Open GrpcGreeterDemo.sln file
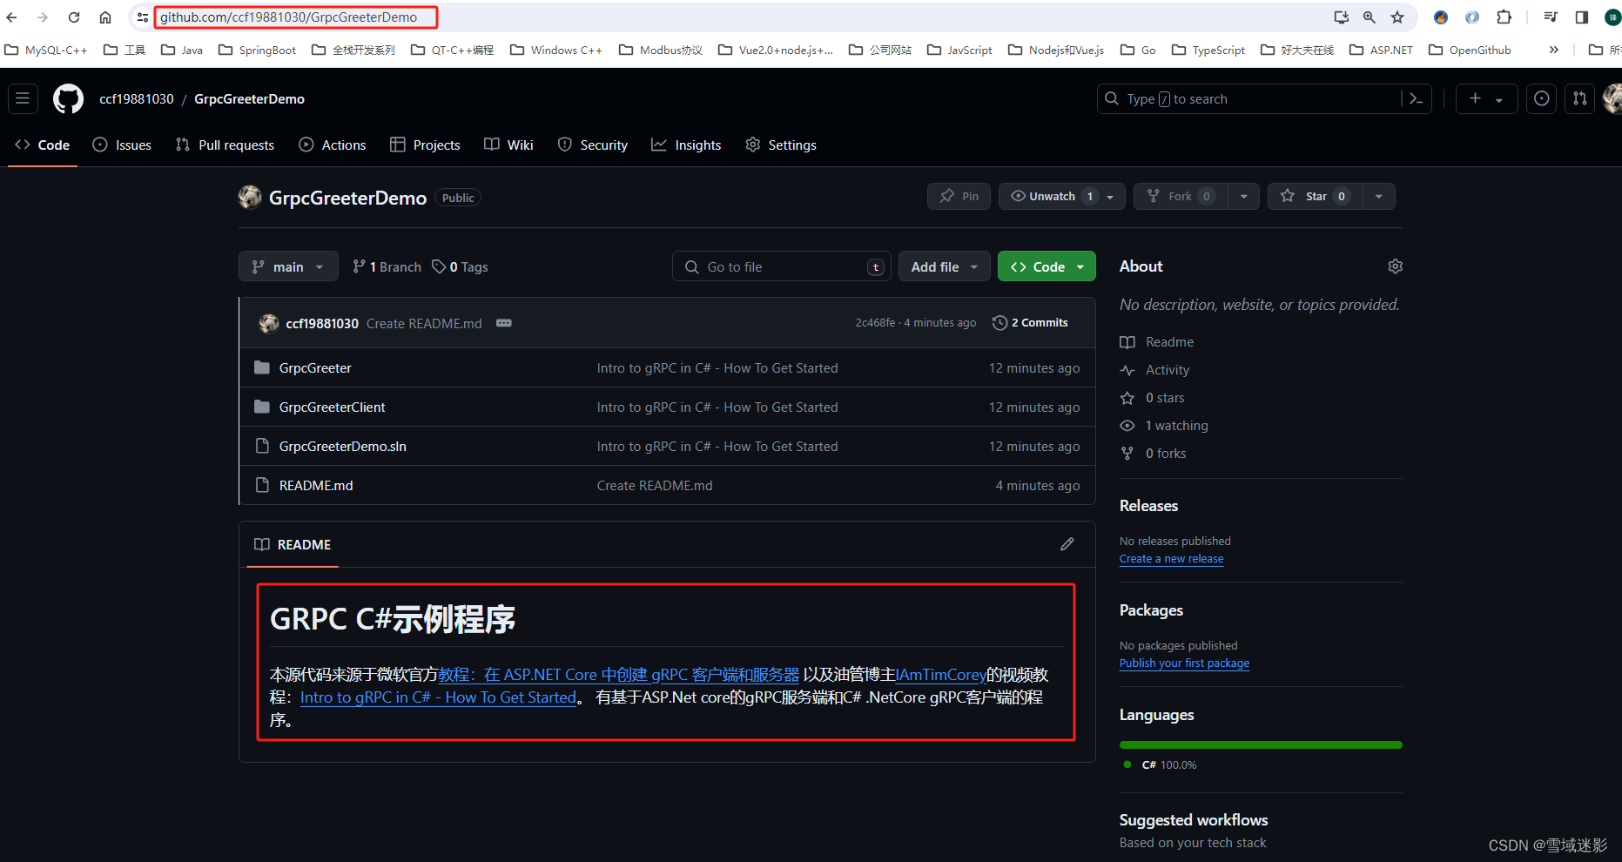Image resolution: width=1622 pixels, height=862 pixels. (342, 447)
